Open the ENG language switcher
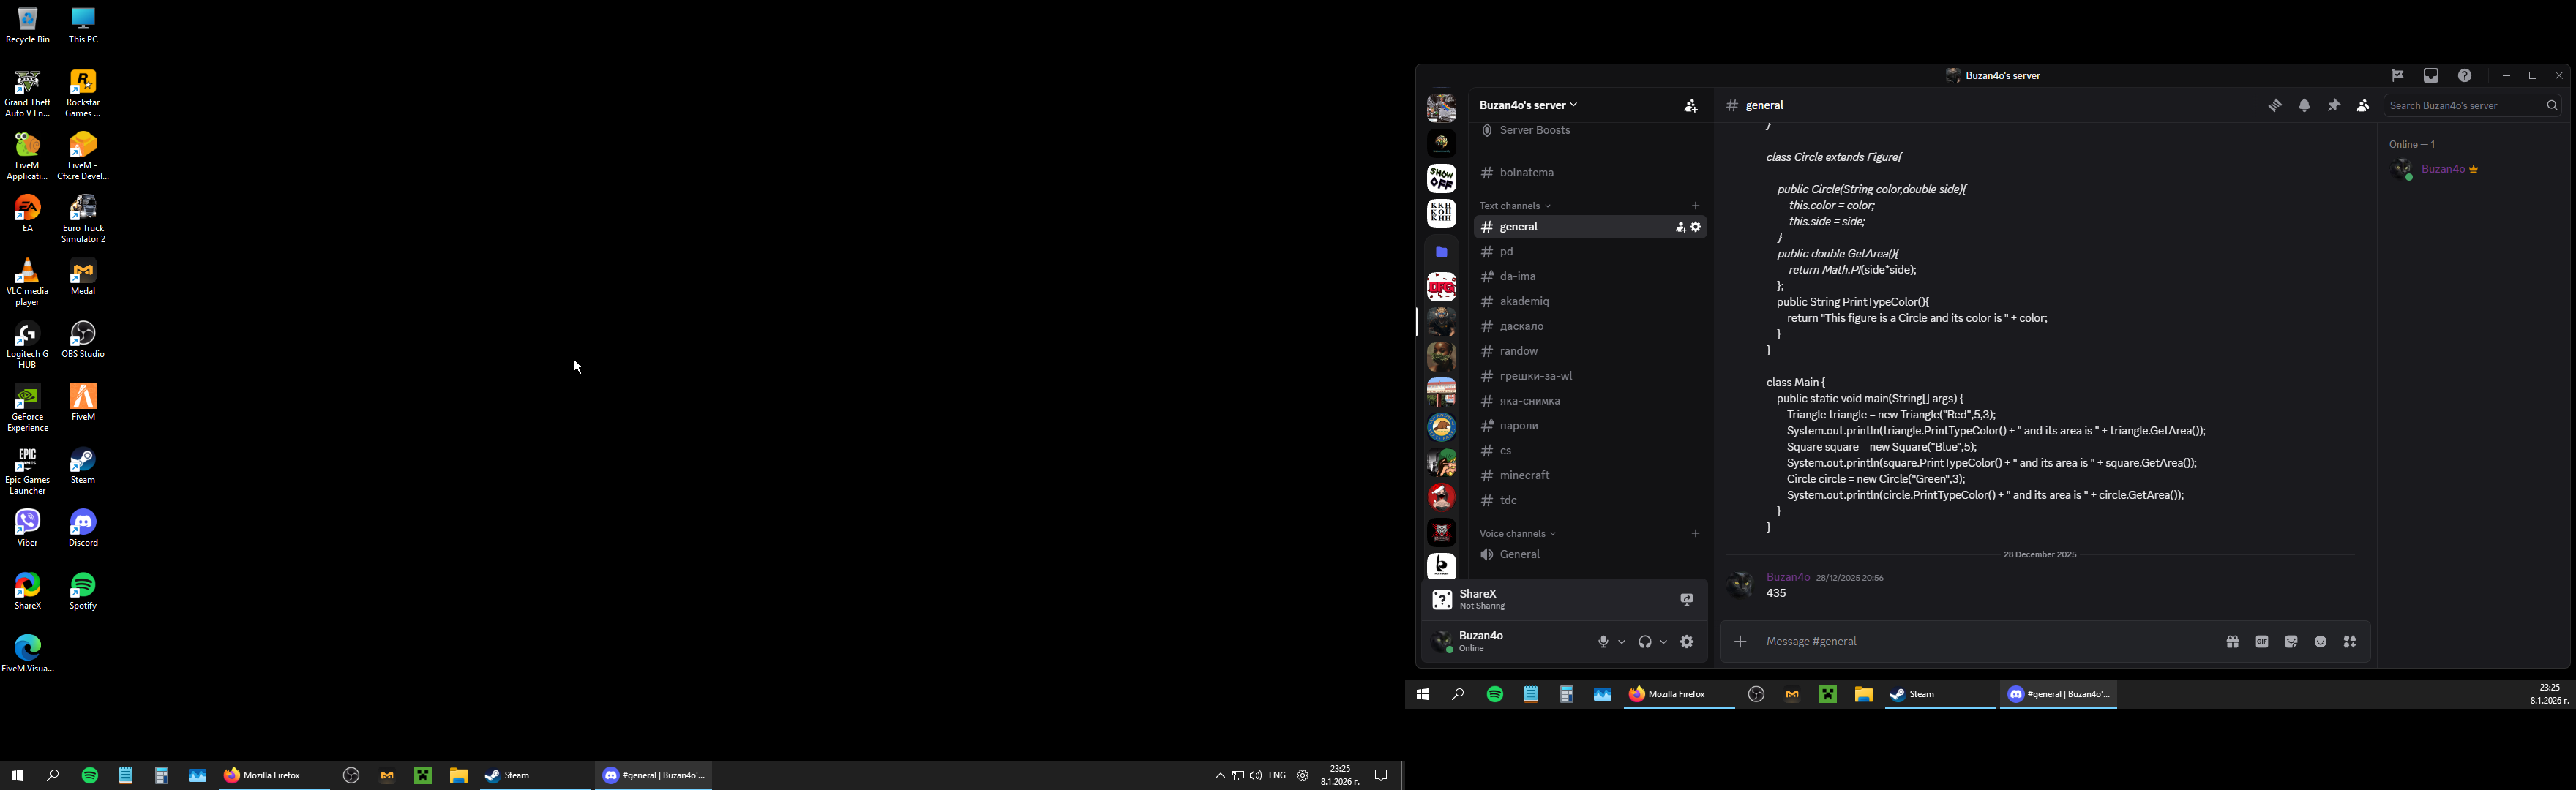This screenshot has width=2576, height=790. click(1277, 776)
